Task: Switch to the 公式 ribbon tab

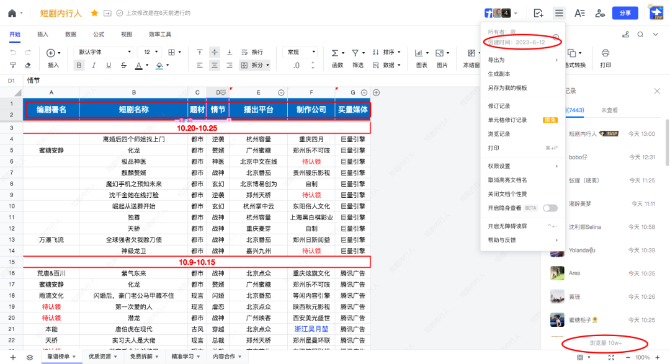Action: click(99, 34)
